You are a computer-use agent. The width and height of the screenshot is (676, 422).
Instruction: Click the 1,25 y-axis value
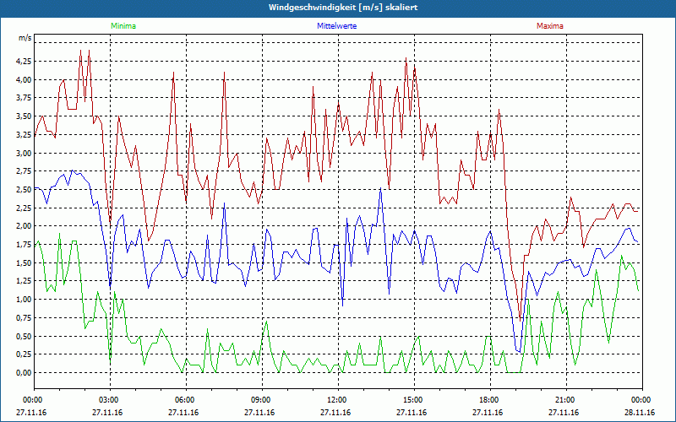point(25,281)
